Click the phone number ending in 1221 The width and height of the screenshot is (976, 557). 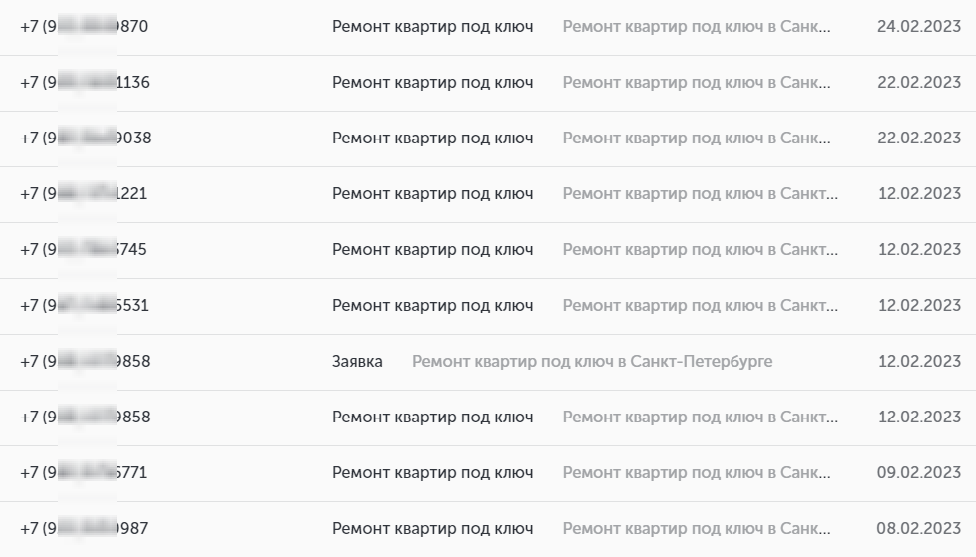pos(84,194)
